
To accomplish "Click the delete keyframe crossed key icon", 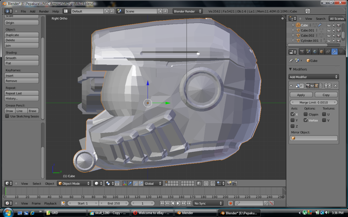I will tap(271, 203).
